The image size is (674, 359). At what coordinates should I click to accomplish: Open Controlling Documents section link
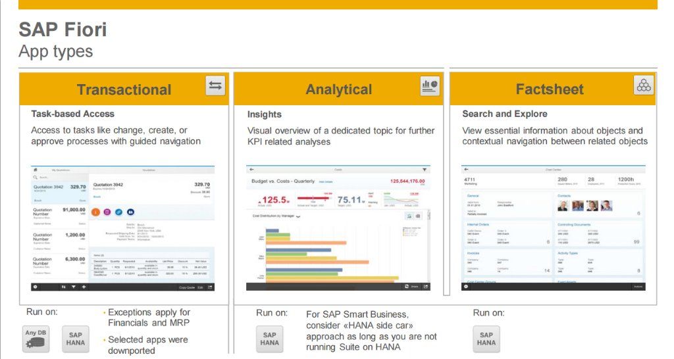(574, 225)
